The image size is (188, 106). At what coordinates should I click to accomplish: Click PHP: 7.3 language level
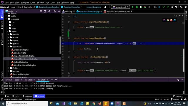click(159, 100)
